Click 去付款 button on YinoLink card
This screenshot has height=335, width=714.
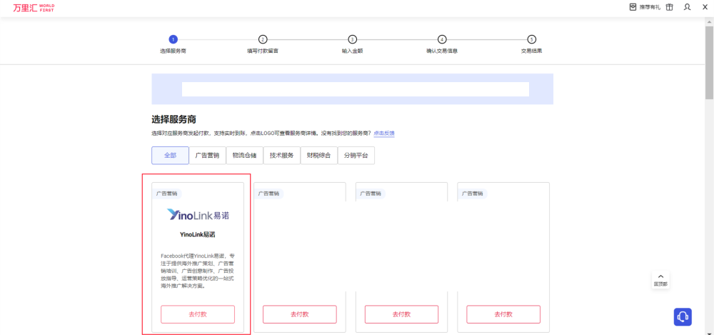(198, 314)
